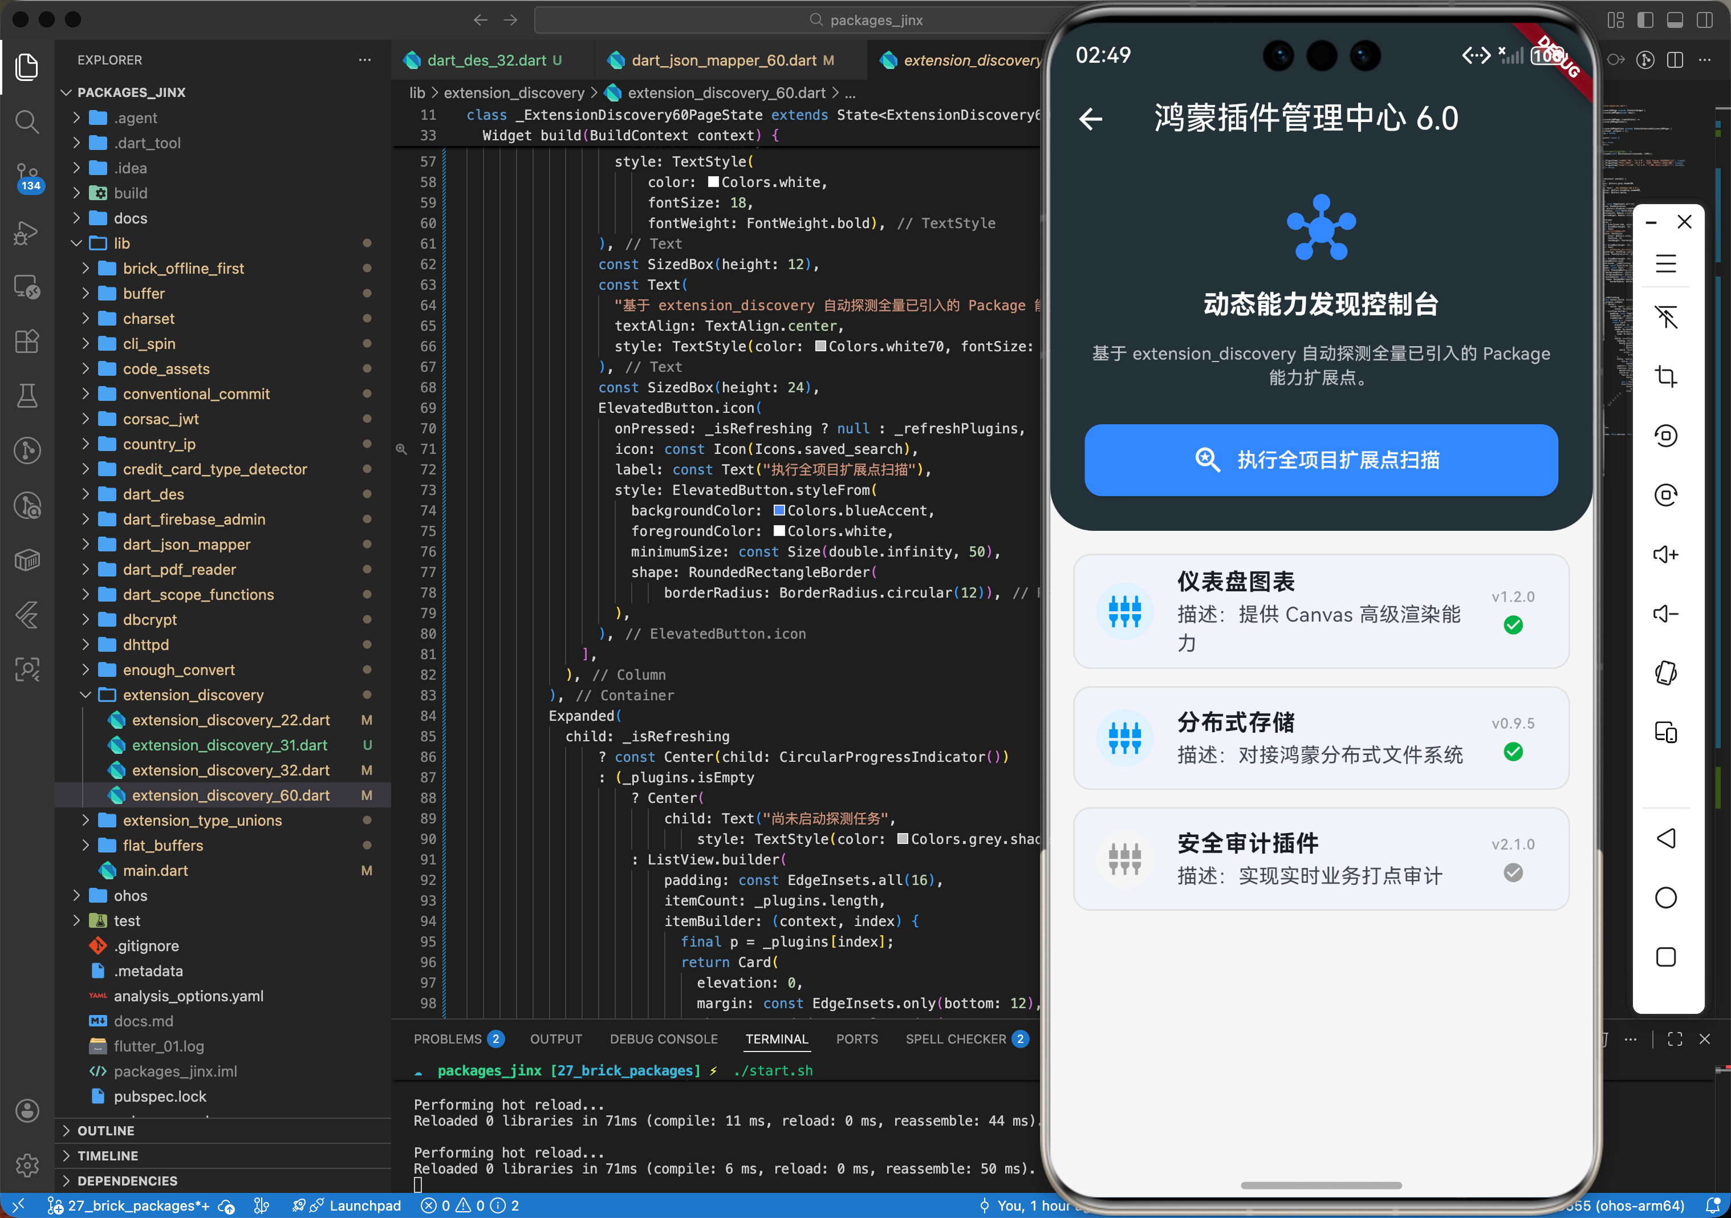Increase emulator volume with volume-up icon
1731x1218 pixels.
pos(1666,554)
